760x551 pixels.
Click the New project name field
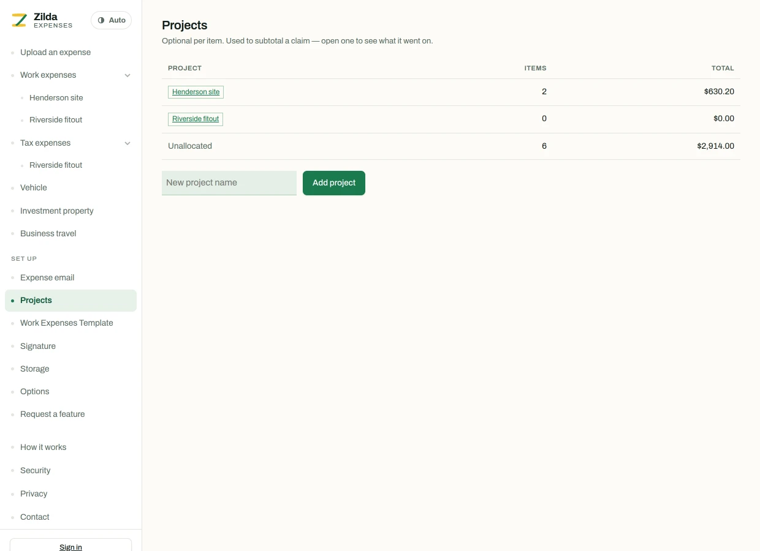click(229, 183)
